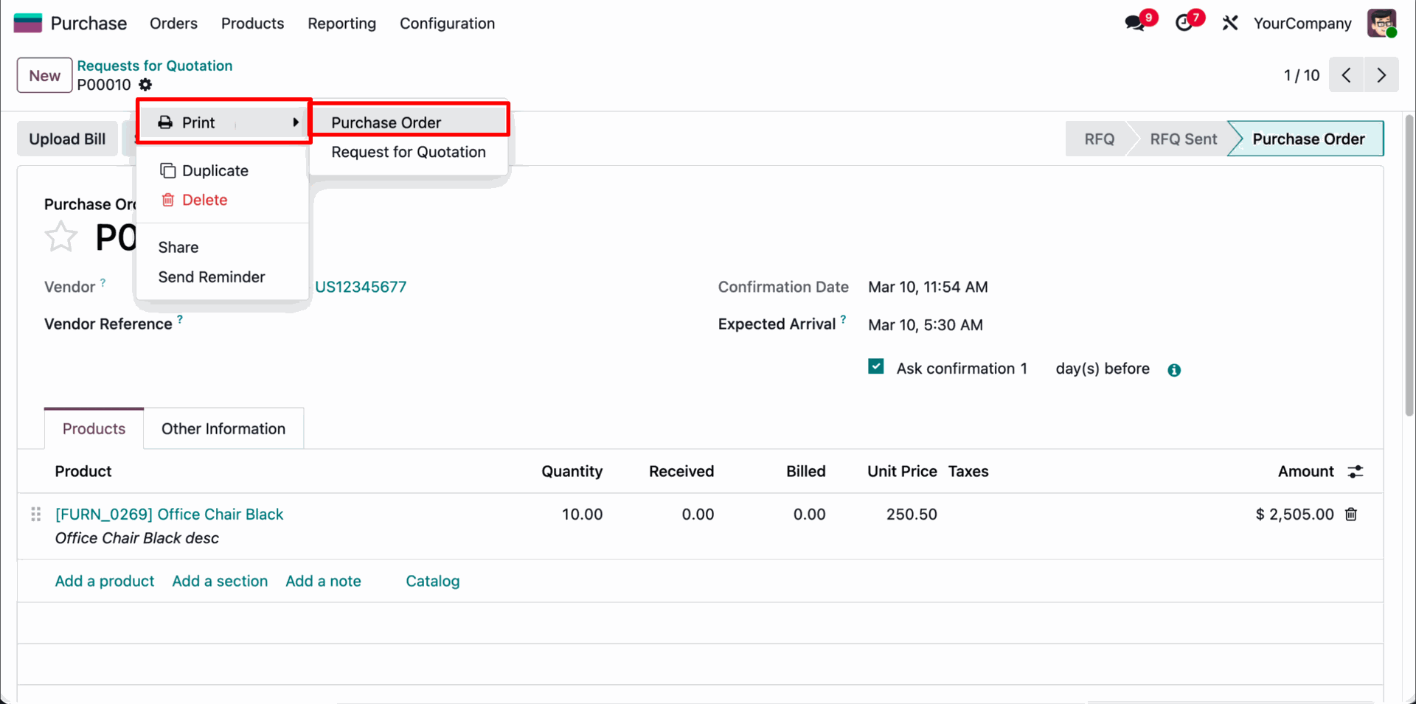Click the Add a product link

[x=105, y=582]
